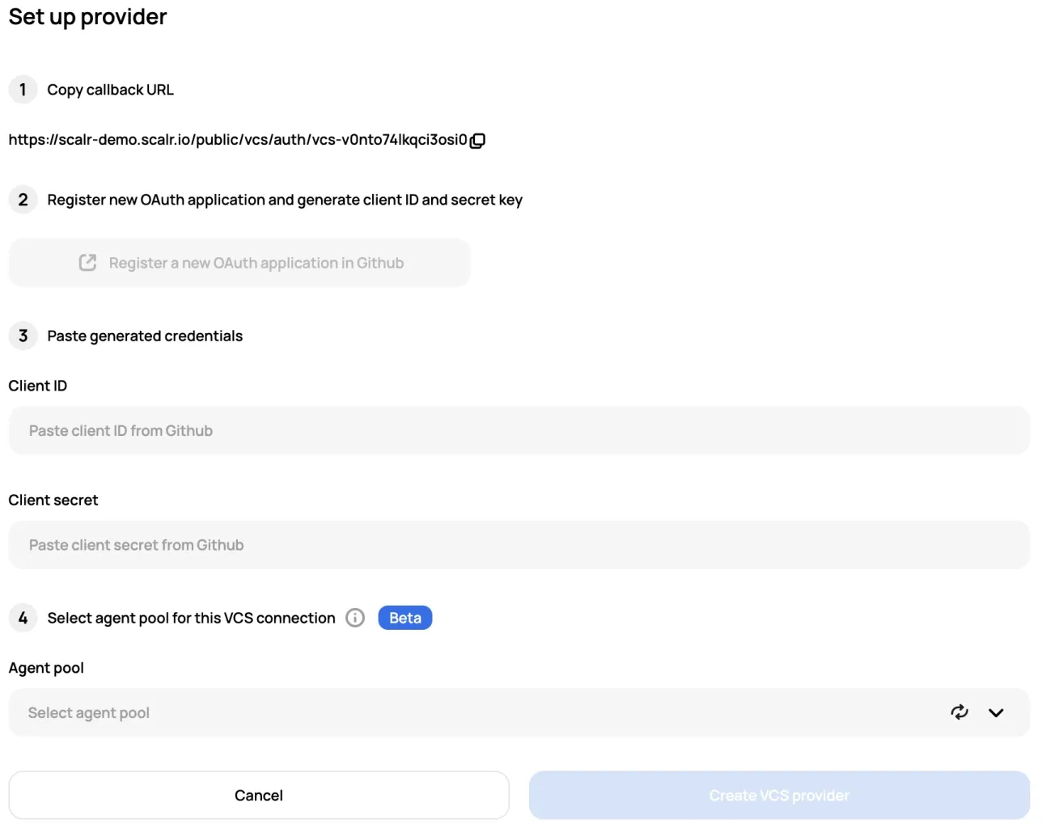Click the step 4 number badge
Viewport: 1046px width, 828px height.
(x=23, y=618)
